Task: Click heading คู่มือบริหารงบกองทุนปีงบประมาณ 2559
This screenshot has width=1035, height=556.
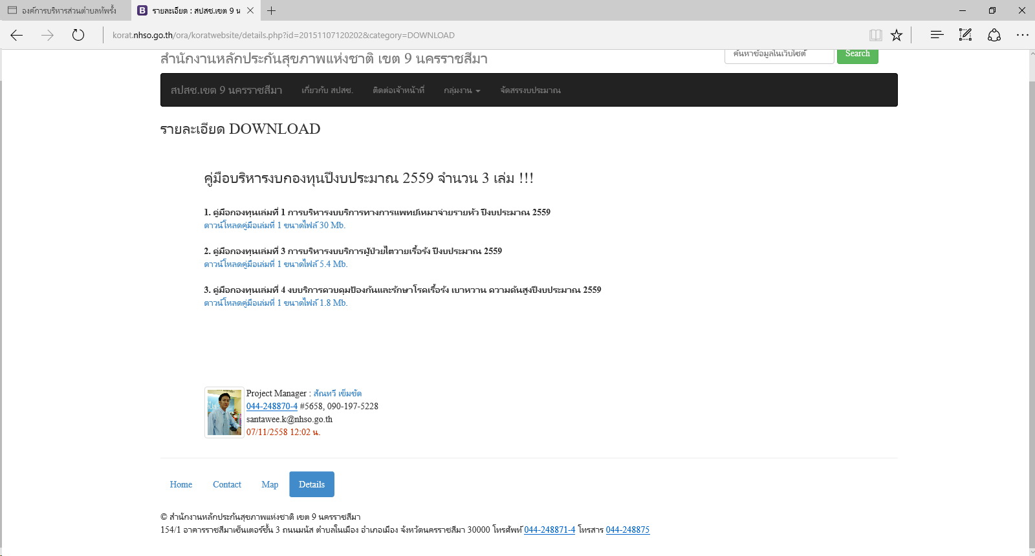Action: [x=369, y=178]
